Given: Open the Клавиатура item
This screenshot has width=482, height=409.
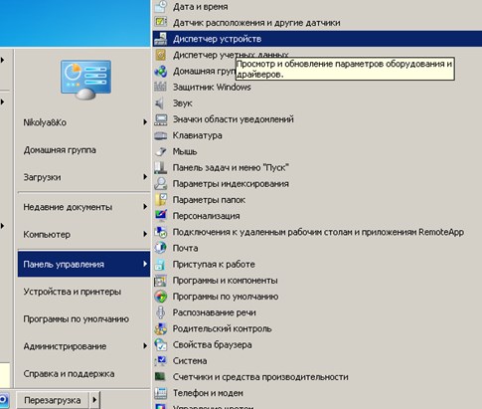Looking at the screenshot, I should pos(317,135).
